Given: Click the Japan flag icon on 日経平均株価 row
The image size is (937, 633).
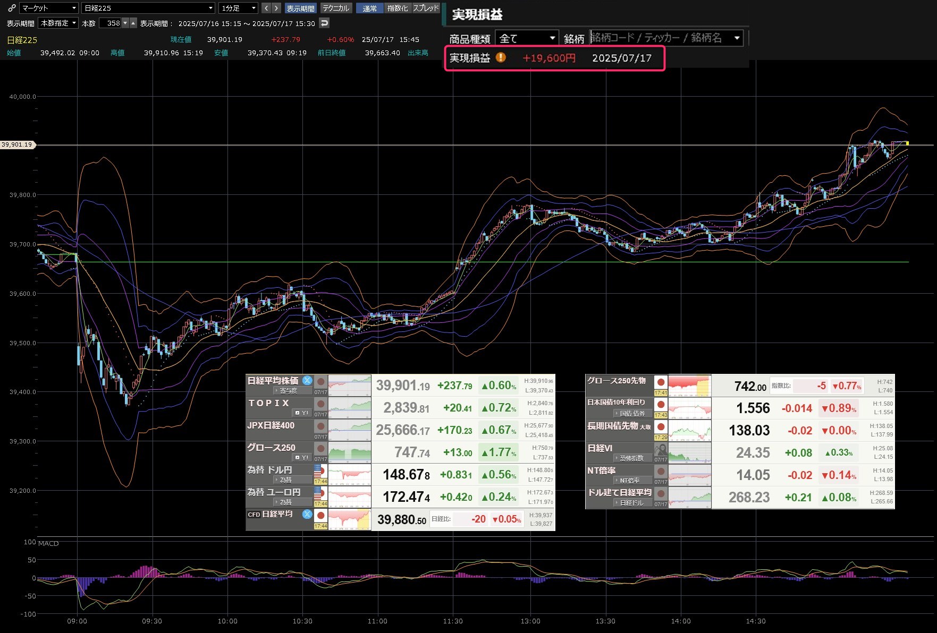Looking at the screenshot, I should (x=320, y=382).
